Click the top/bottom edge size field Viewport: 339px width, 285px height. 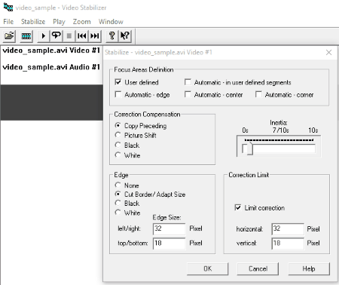click(x=169, y=243)
